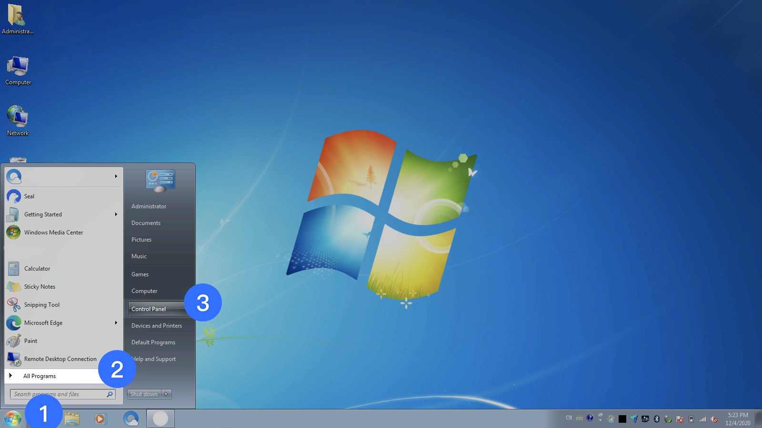The height and width of the screenshot is (428, 762).
Task: Open the network signal tray icon
Action: [x=702, y=419]
